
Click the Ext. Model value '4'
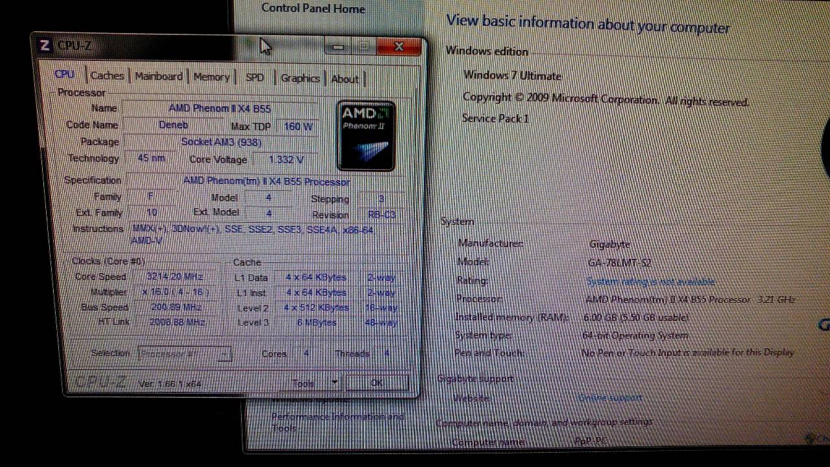pos(268,213)
